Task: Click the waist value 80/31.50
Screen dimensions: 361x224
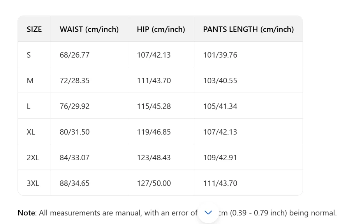Action: pos(75,132)
